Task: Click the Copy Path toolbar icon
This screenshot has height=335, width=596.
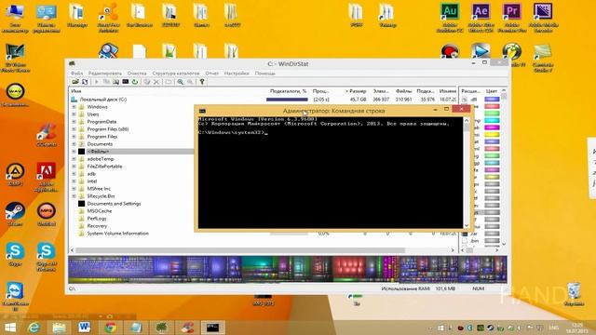Action: tap(106, 82)
